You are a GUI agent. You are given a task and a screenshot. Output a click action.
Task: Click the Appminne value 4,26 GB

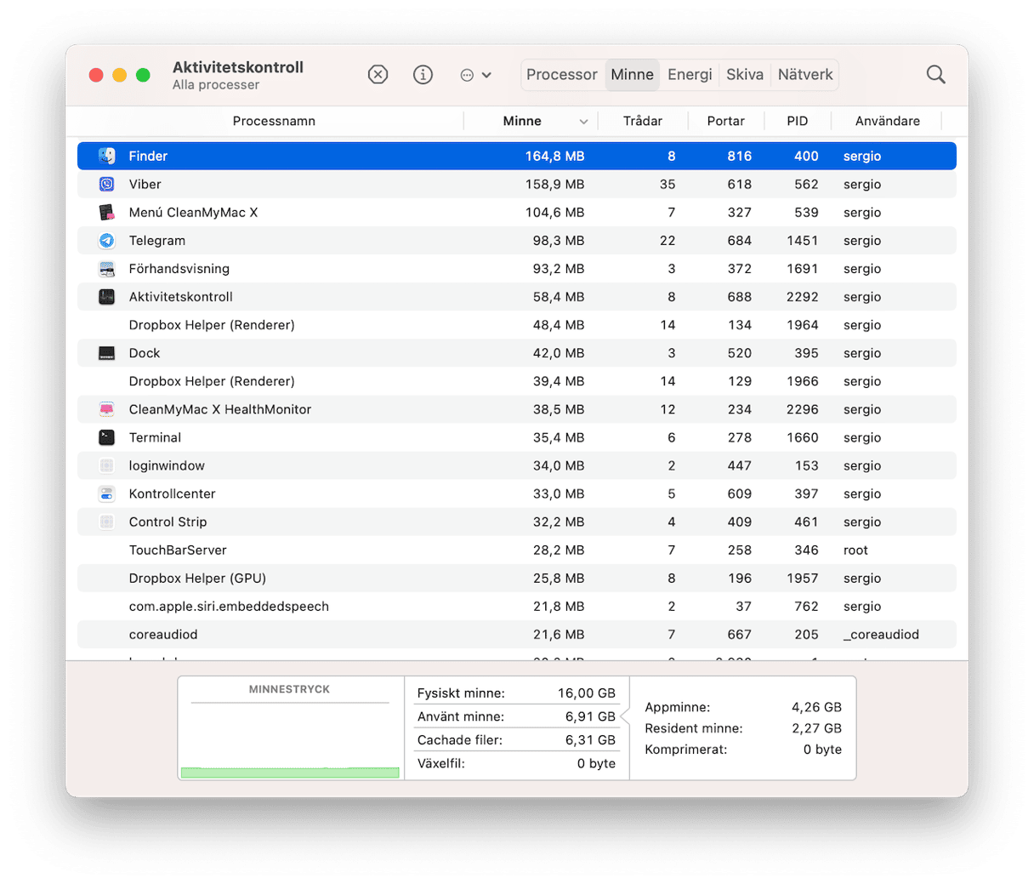coord(816,706)
